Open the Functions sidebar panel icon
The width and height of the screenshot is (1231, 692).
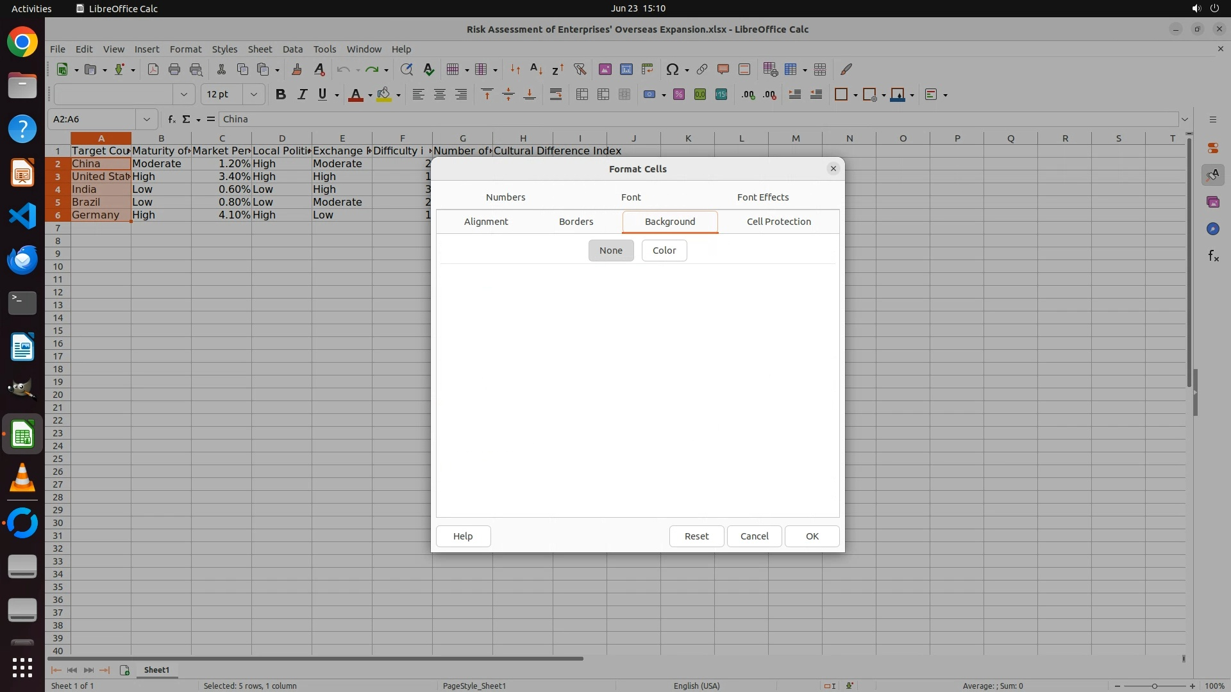coord(1213,256)
